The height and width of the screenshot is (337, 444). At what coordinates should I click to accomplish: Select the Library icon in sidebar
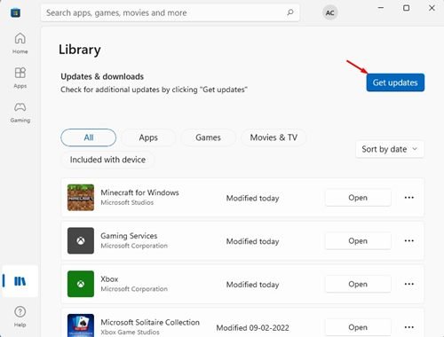(20, 281)
